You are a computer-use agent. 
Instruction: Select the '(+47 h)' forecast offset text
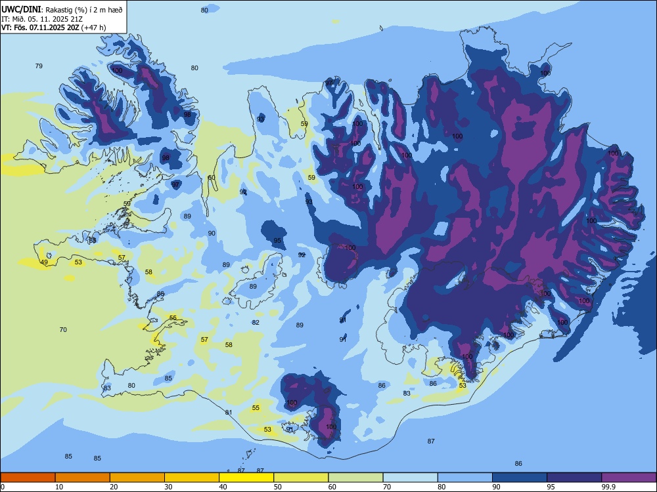[93, 28]
